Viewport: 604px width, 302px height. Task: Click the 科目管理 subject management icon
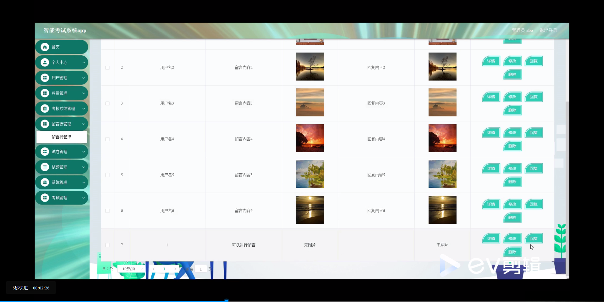(45, 93)
